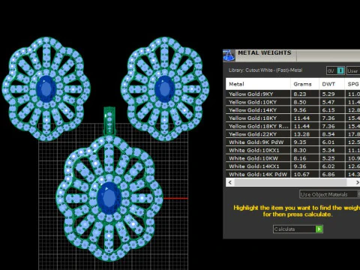
Task: Select the White Gold:14KX1 row
Action: coord(292,166)
